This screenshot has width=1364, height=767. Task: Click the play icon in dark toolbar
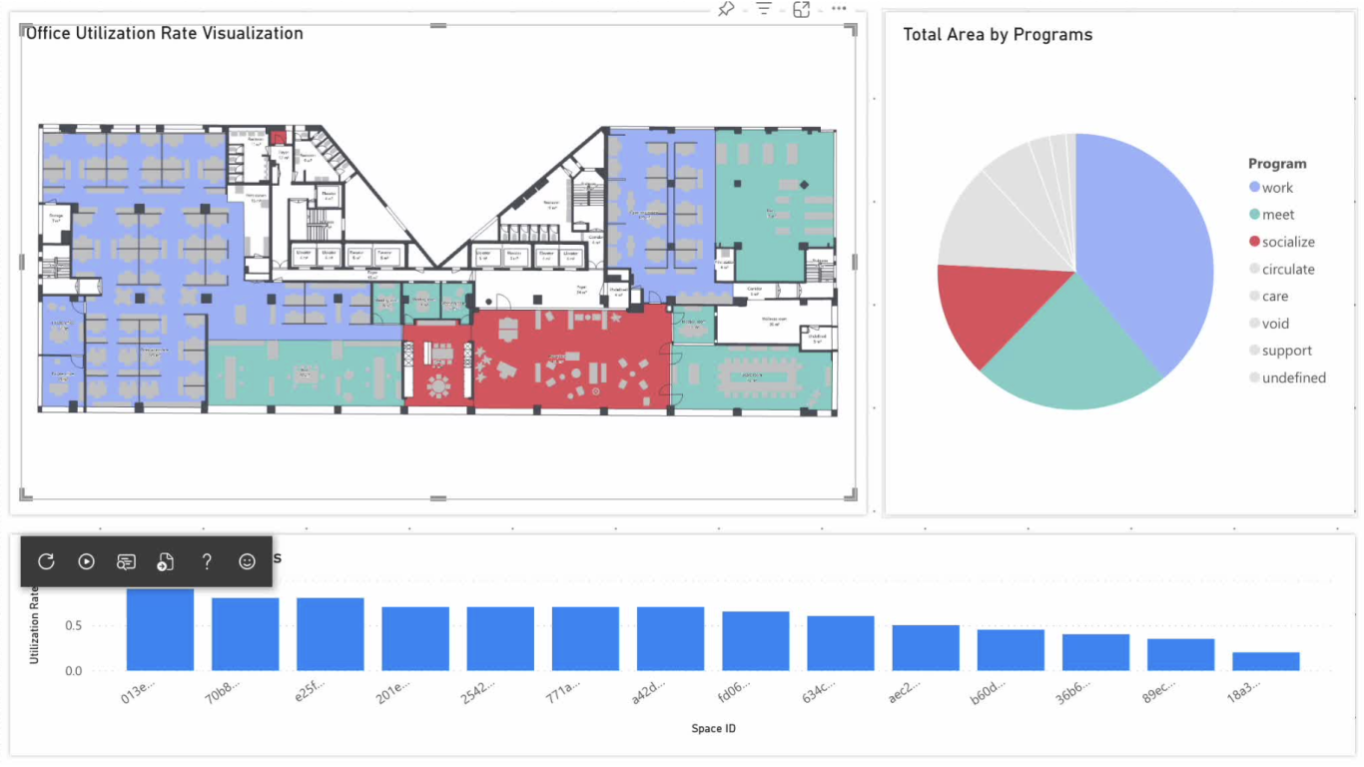coord(86,561)
